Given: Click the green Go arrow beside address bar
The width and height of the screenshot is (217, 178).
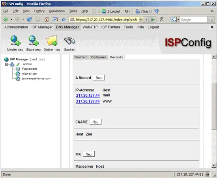Looking at the screenshot, I should (x=153, y=19).
